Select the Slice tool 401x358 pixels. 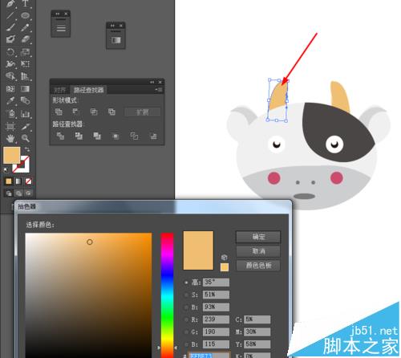(25, 126)
